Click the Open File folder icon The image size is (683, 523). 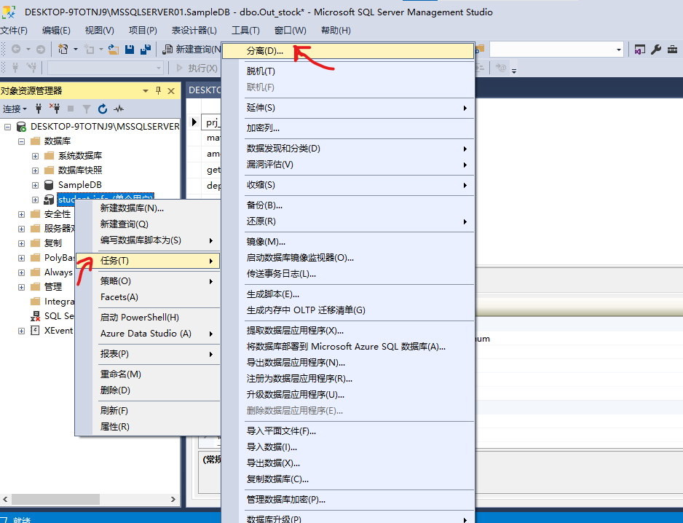[x=114, y=50]
